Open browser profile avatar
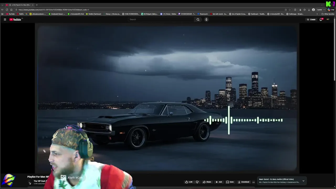This screenshot has width=336, height=189. point(313,10)
